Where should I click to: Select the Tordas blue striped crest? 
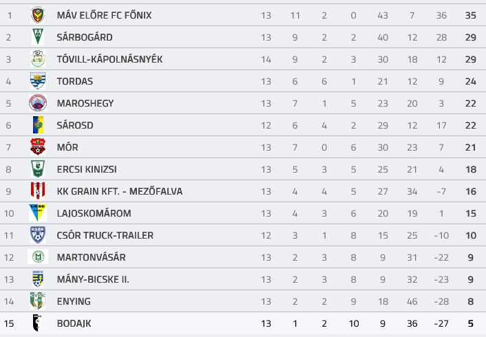pos(38,81)
